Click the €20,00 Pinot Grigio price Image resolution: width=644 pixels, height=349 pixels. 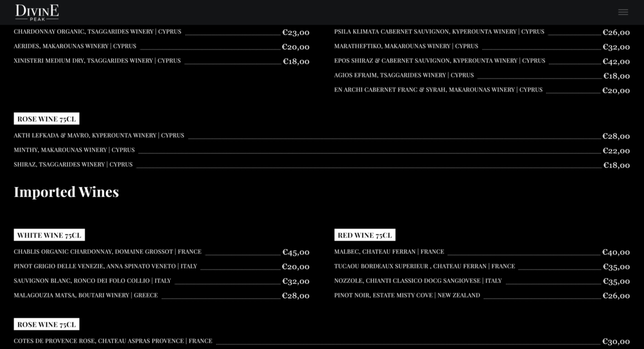(x=296, y=267)
